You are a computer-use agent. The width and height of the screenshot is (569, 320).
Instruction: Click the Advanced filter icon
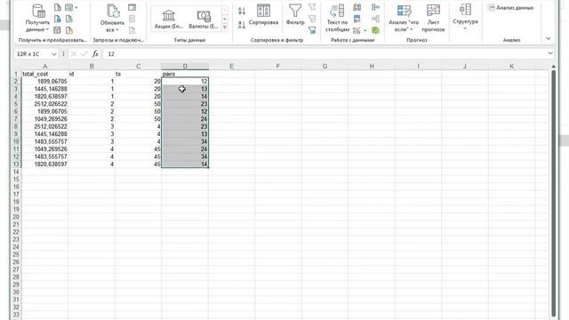click(x=312, y=30)
